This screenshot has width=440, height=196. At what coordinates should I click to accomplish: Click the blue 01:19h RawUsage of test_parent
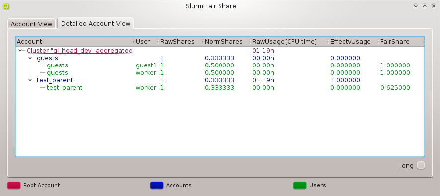pyautogui.click(x=263, y=80)
